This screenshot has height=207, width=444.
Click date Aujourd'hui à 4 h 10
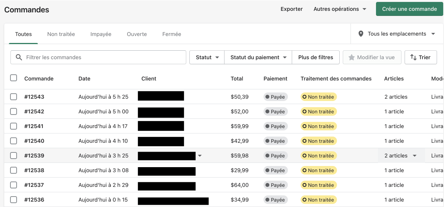click(103, 141)
